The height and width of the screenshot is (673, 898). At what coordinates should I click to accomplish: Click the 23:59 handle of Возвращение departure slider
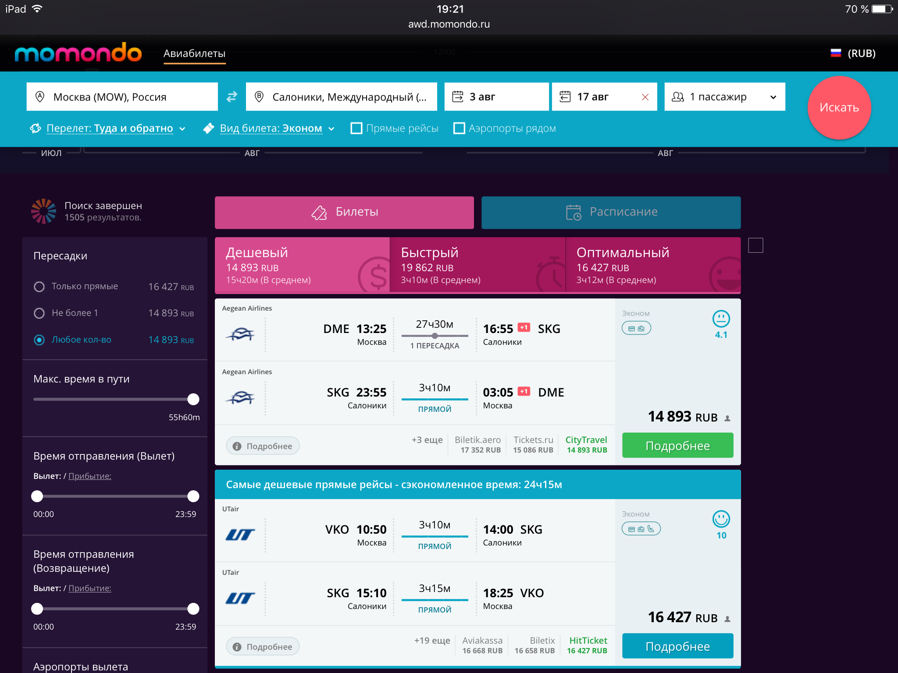pos(193,609)
